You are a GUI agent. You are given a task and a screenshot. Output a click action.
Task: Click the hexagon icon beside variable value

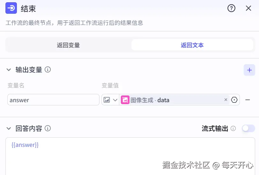[x=234, y=100]
